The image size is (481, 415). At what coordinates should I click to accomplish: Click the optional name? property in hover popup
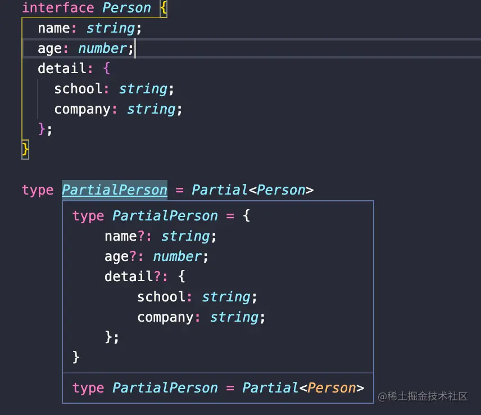click(x=121, y=236)
